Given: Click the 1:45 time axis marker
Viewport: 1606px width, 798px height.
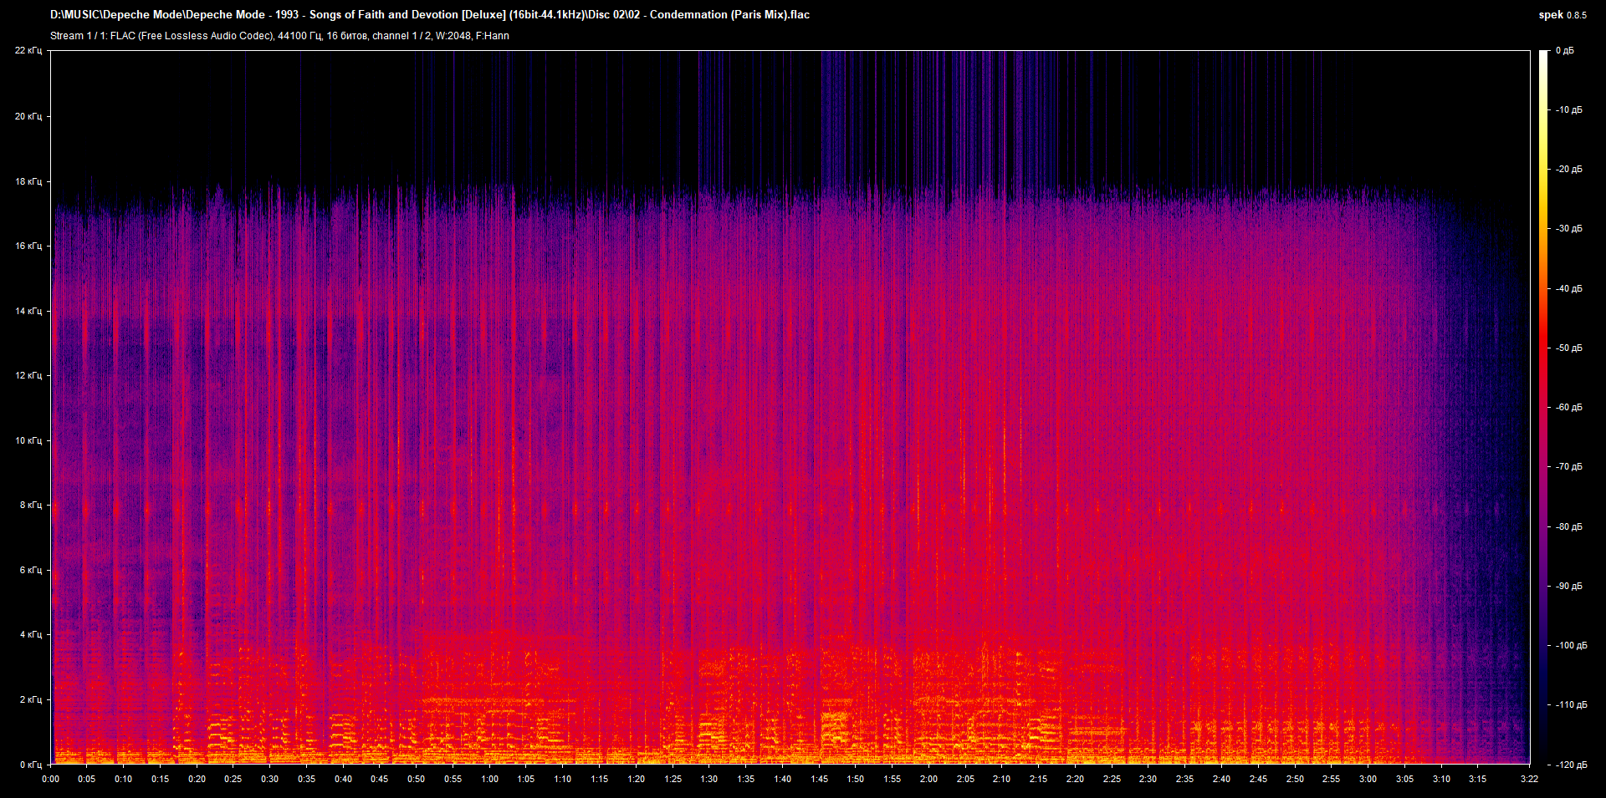Looking at the screenshot, I should click(x=819, y=779).
